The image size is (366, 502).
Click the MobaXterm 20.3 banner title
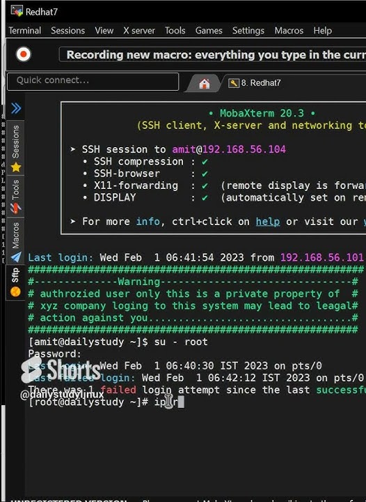pos(262,113)
